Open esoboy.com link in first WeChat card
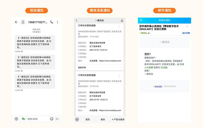The image size is (203, 128). 110,61
